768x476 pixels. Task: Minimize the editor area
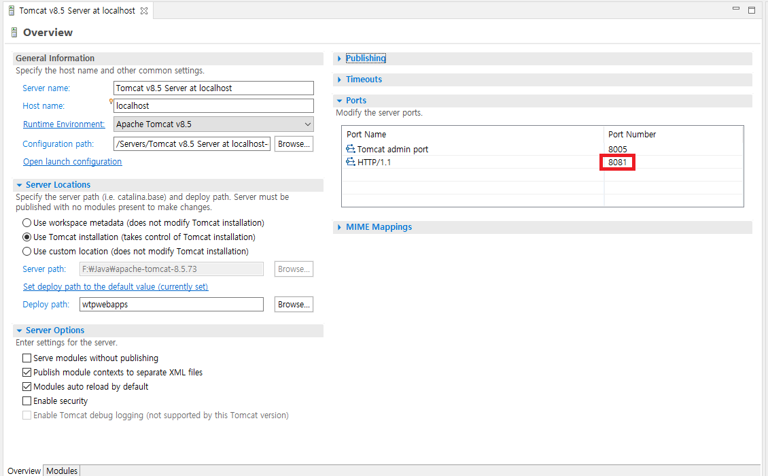735,9
